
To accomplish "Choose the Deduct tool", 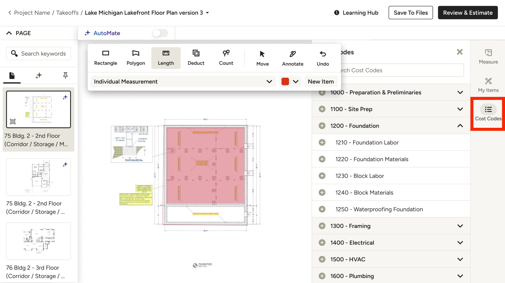I will (196, 58).
